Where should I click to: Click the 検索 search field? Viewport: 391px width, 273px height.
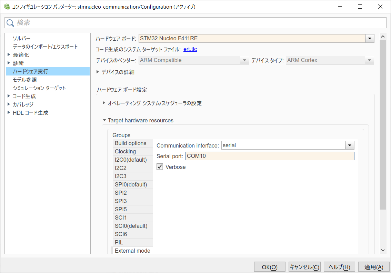[x=195, y=23]
